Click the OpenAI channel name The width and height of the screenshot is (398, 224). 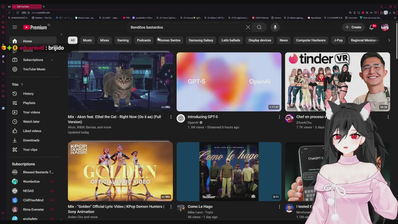click(x=193, y=123)
